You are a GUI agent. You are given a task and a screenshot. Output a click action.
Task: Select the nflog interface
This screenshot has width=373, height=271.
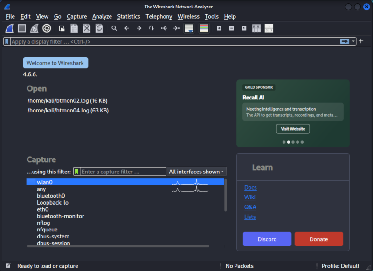[x=125, y=223]
